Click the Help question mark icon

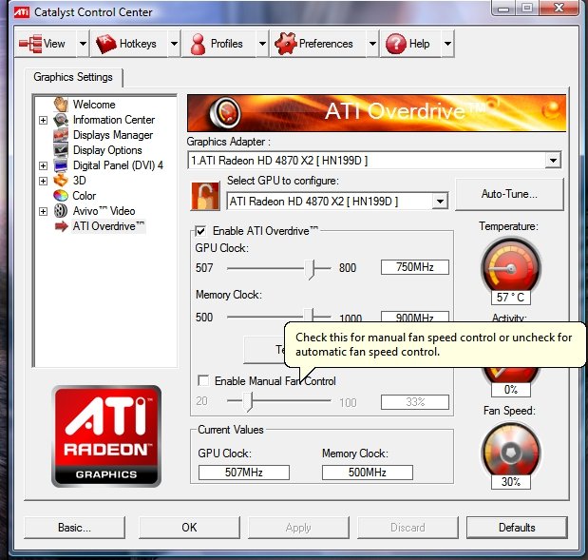(395, 44)
